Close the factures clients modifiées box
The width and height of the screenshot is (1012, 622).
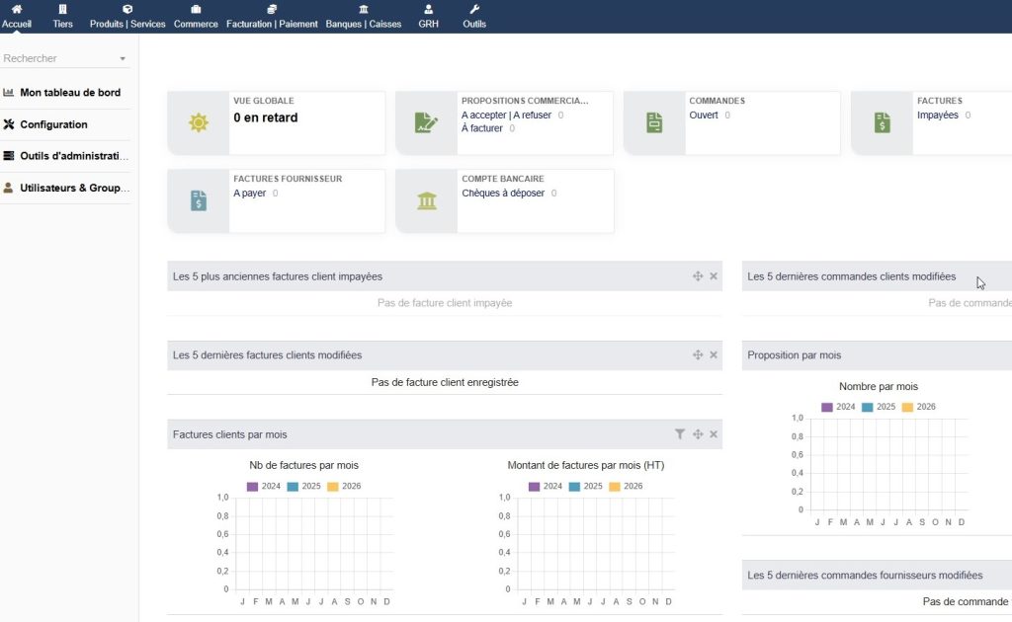pos(714,354)
